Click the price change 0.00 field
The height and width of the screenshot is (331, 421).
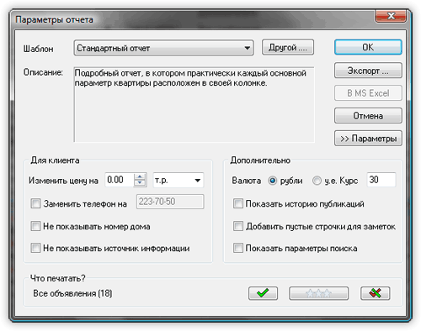[120, 180]
